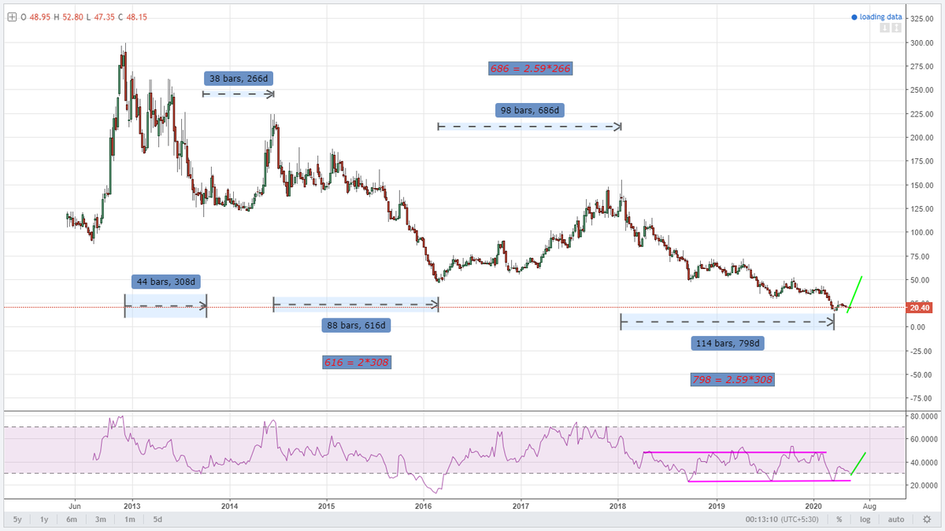Viewport: 945px width, 531px height.
Task: Select the '98 bars, 686d' date range label
Action: click(x=531, y=110)
